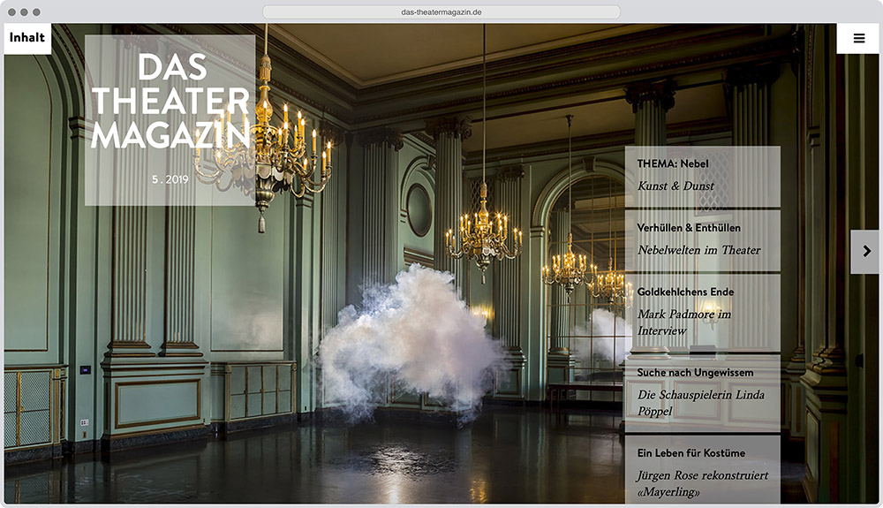This screenshot has width=883, height=508.
Task: Open the Inhalt table of contents
Action: coord(27,38)
